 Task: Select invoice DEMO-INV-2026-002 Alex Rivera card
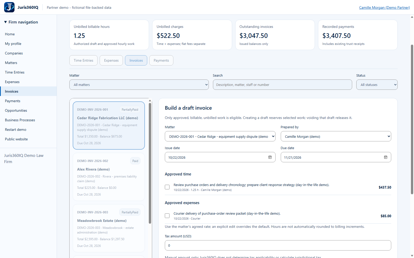pos(109,177)
